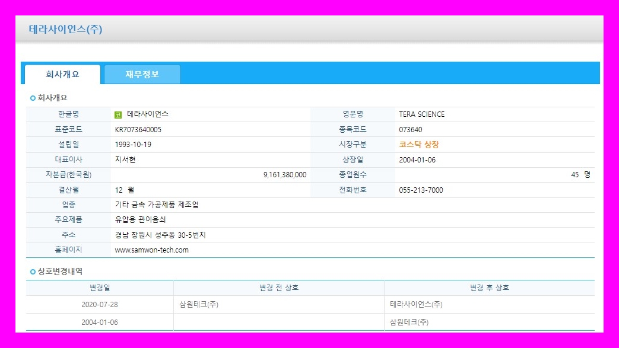Click the 변경 후 상호 column header

(x=490, y=288)
